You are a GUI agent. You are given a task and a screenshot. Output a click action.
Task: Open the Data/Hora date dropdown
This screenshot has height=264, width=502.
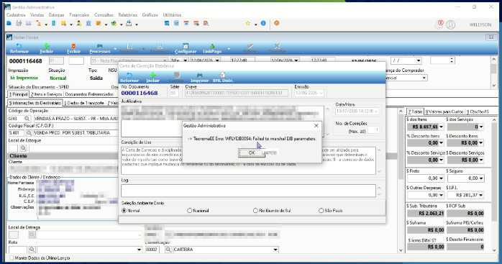point(376,111)
